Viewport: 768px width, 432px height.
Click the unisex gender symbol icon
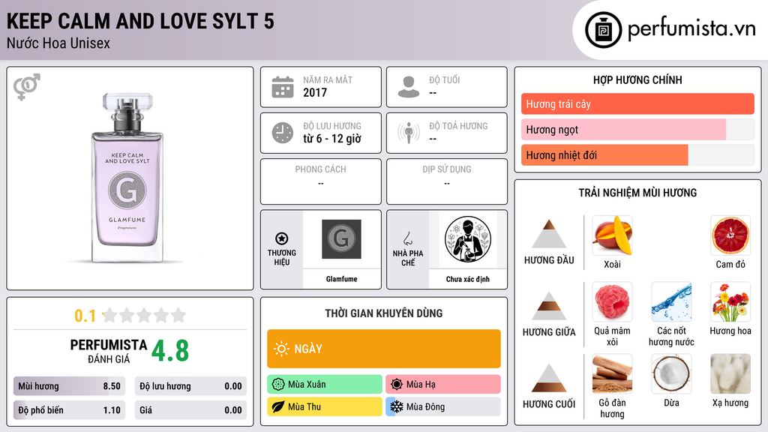click(x=27, y=87)
